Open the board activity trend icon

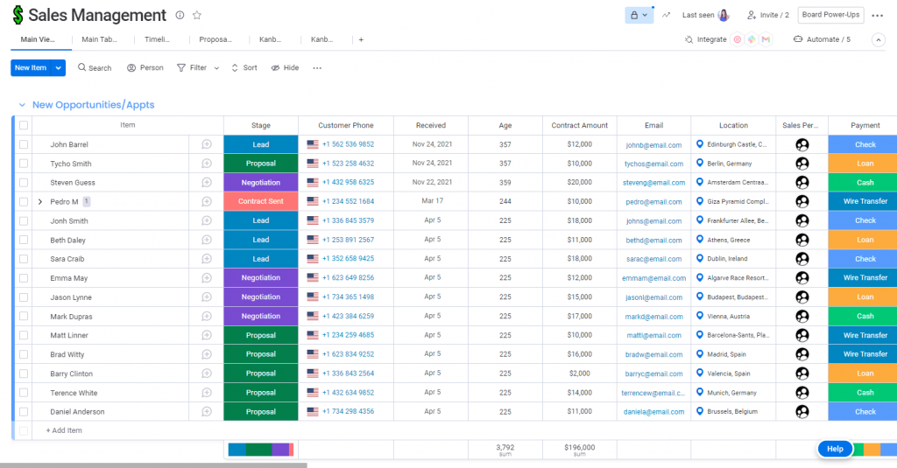click(x=666, y=16)
